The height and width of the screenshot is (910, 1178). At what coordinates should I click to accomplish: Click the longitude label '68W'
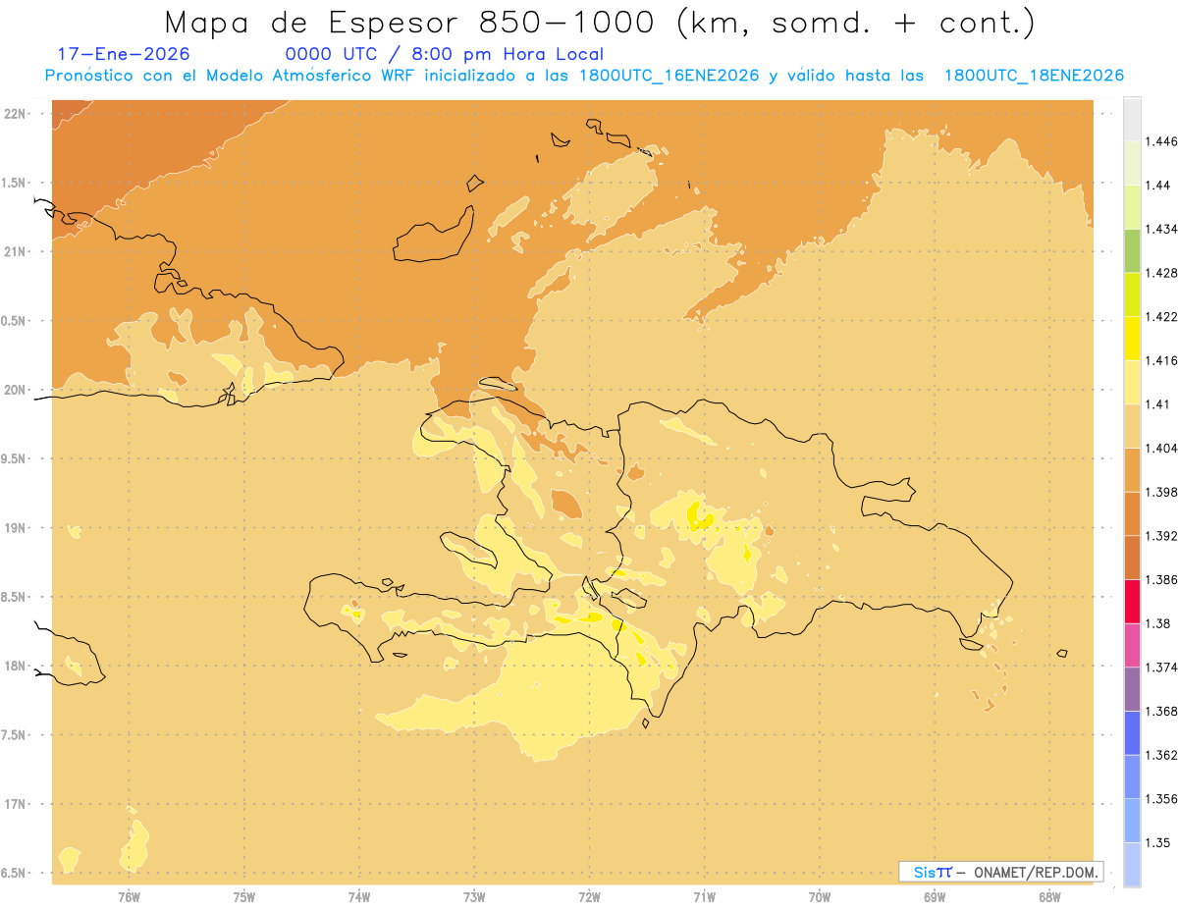1049,897
